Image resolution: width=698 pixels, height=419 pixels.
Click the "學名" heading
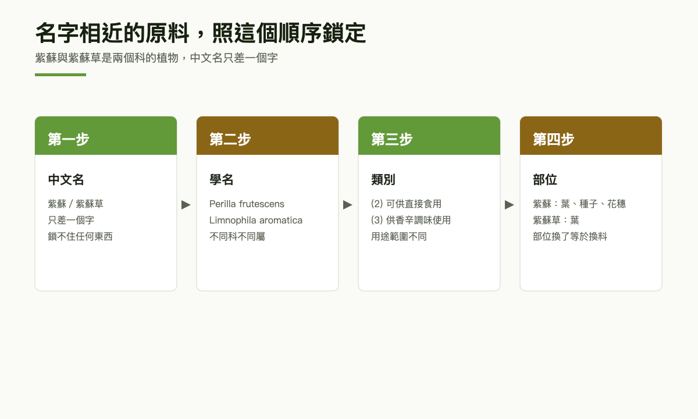point(222,180)
